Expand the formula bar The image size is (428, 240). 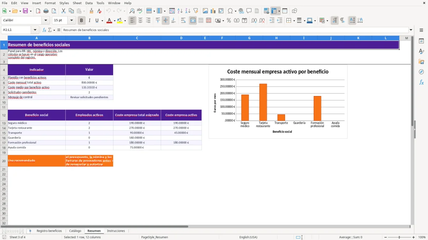(x=411, y=30)
